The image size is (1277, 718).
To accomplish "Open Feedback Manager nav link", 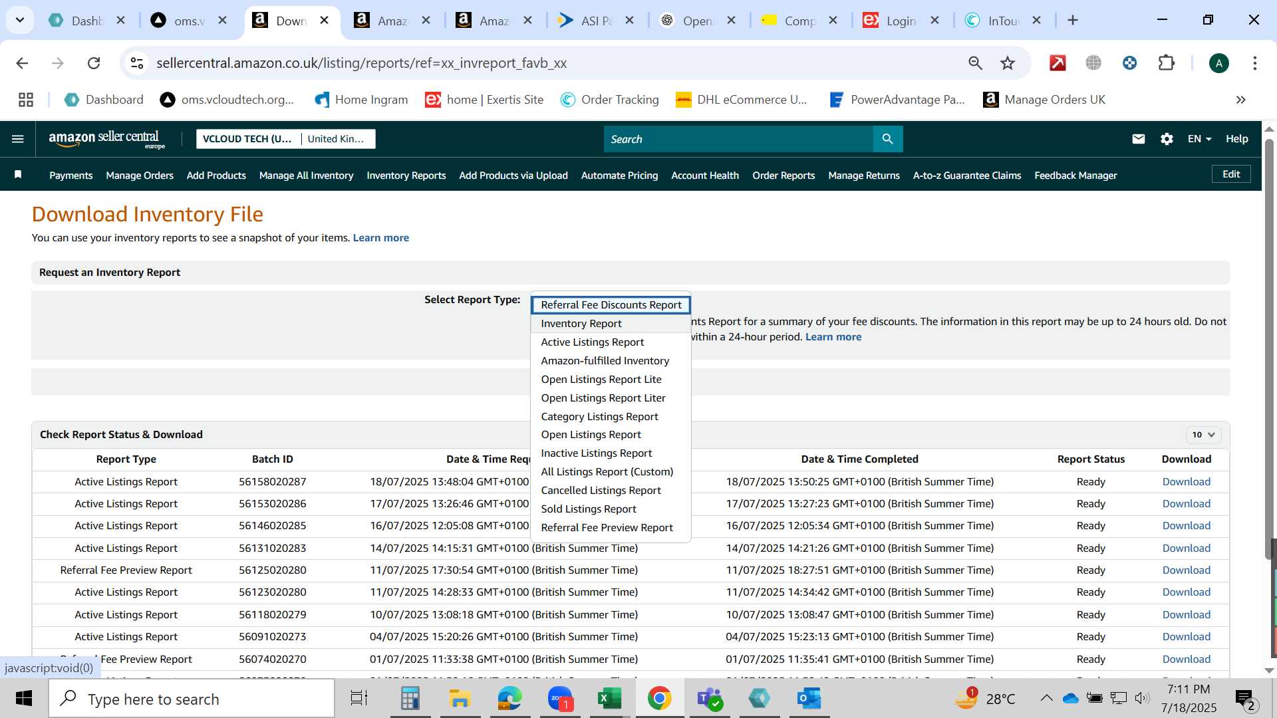I will pos(1075,176).
